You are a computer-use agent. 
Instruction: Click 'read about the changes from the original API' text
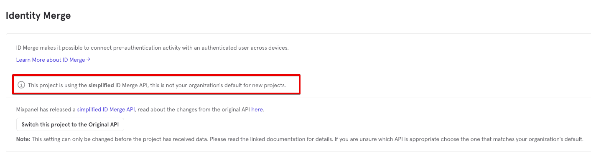(x=194, y=110)
